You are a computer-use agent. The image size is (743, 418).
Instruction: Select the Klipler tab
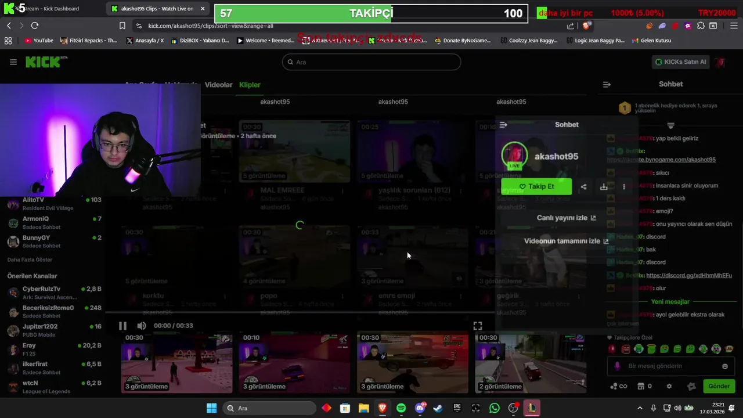(x=250, y=85)
